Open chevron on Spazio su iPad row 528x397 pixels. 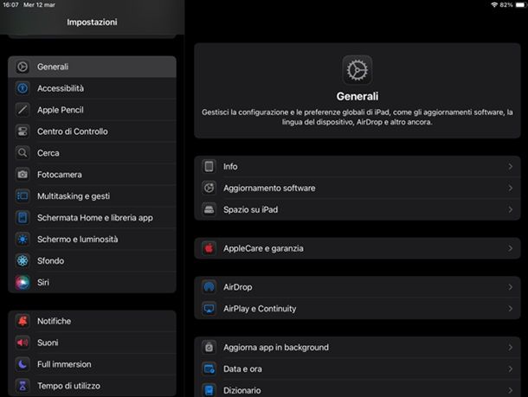pyautogui.click(x=511, y=209)
